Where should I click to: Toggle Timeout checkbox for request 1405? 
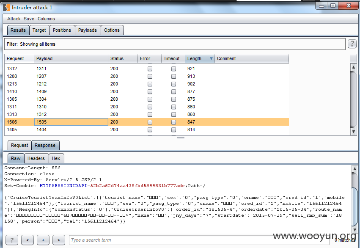(x=173, y=130)
